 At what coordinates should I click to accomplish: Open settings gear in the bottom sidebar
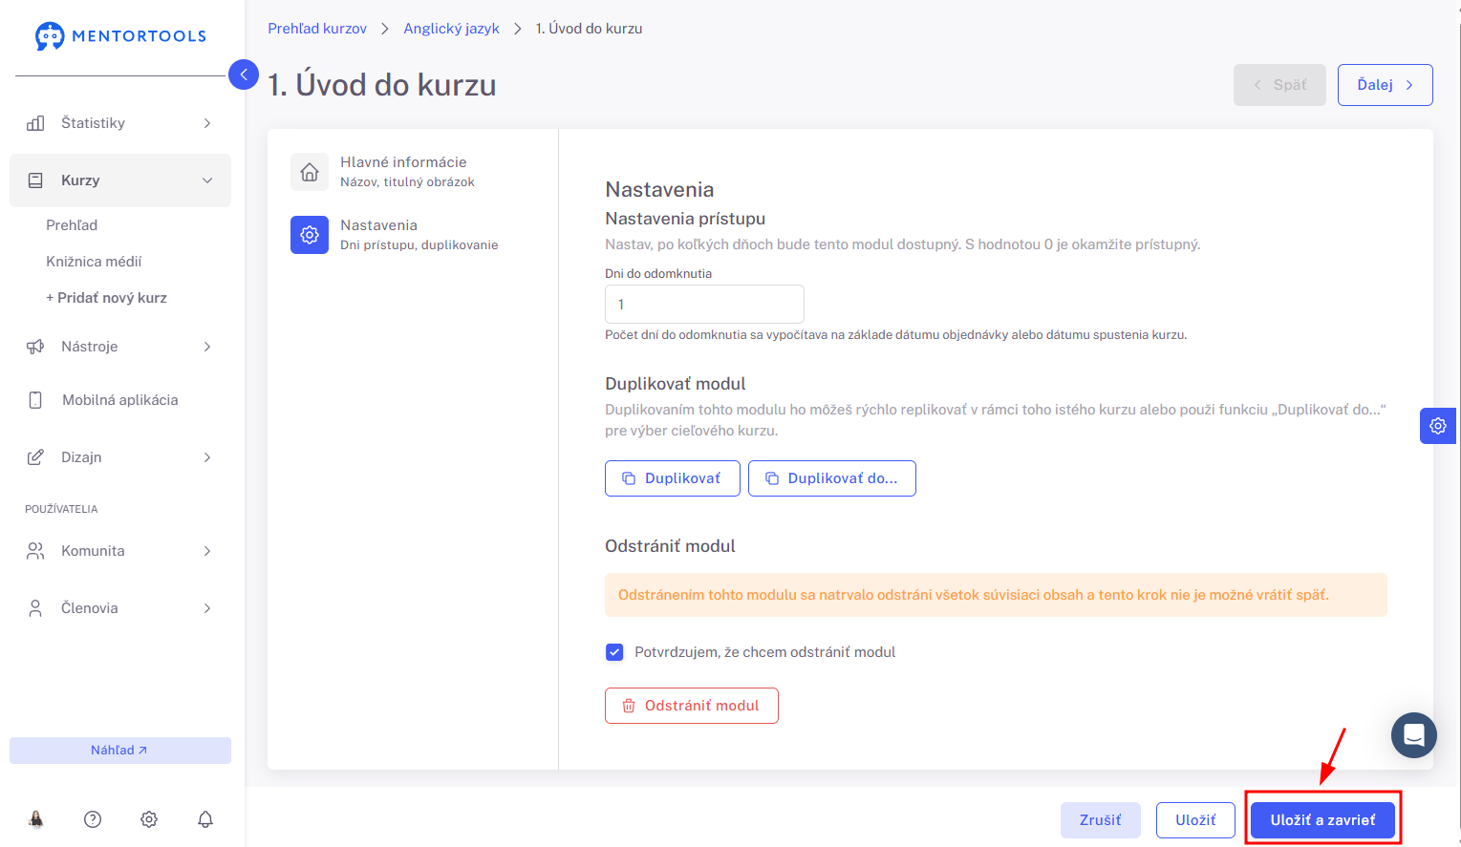(149, 819)
